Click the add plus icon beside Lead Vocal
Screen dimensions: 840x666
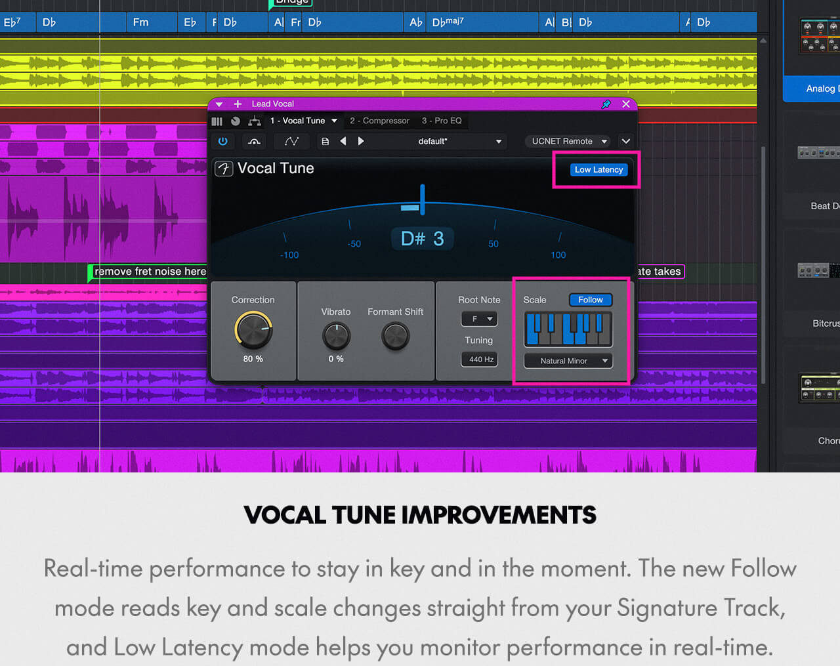238,104
